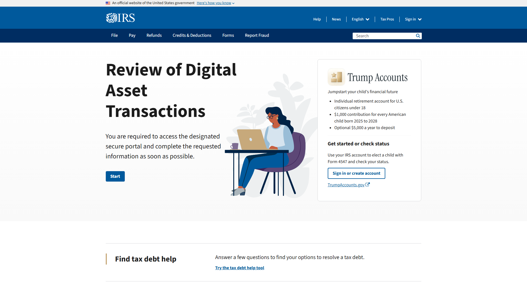Screen dimensions: 527x298
Task: Open the Credits & Deductions menu
Action: coord(192,35)
